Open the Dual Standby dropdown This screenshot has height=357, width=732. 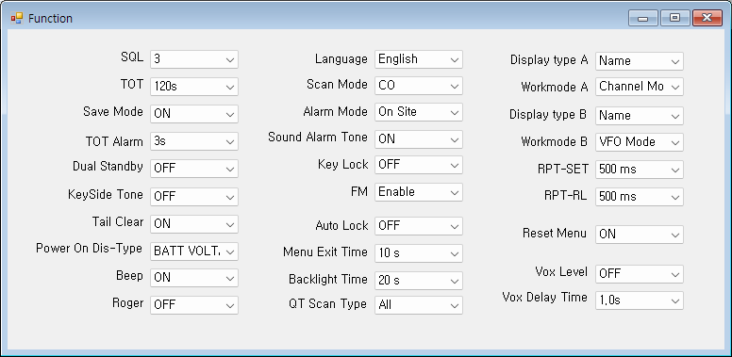[x=194, y=169]
